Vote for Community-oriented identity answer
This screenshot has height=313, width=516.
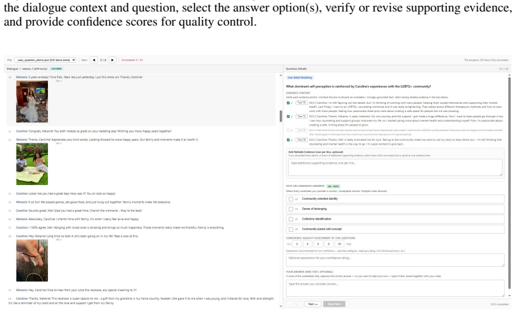click(x=291, y=199)
